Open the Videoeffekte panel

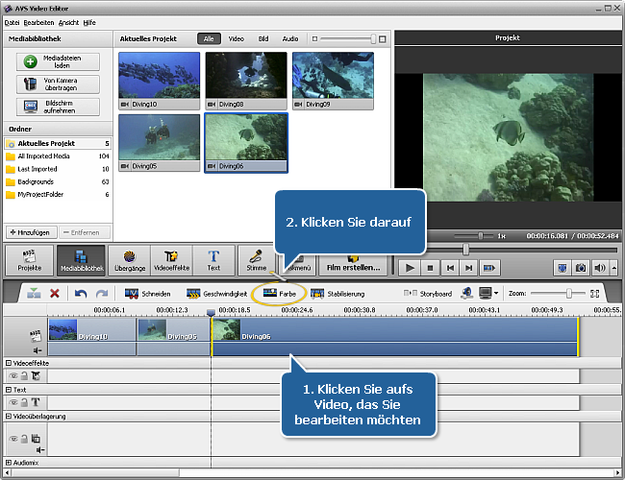coord(171,261)
